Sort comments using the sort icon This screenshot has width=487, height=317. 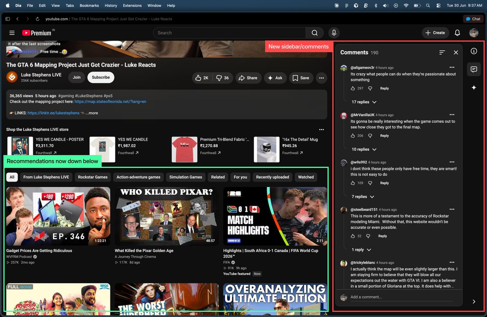pos(442,52)
